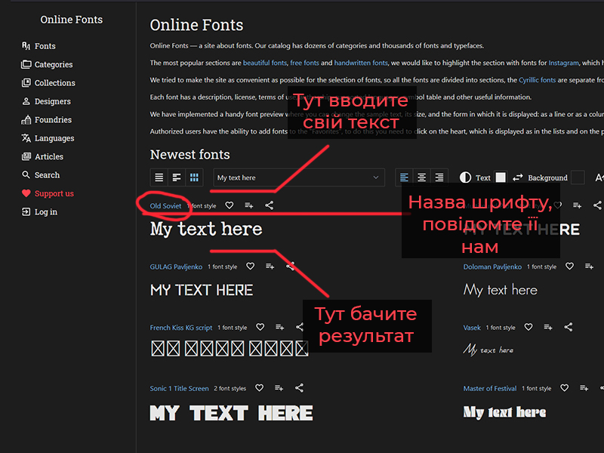The height and width of the screenshot is (453, 604).
Task: Click the Support us link
Action: coord(54,193)
